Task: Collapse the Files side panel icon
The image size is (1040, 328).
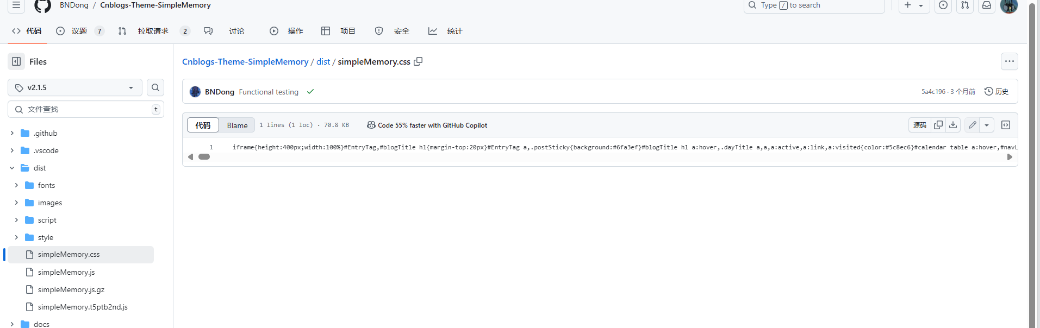Action: tap(16, 61)
